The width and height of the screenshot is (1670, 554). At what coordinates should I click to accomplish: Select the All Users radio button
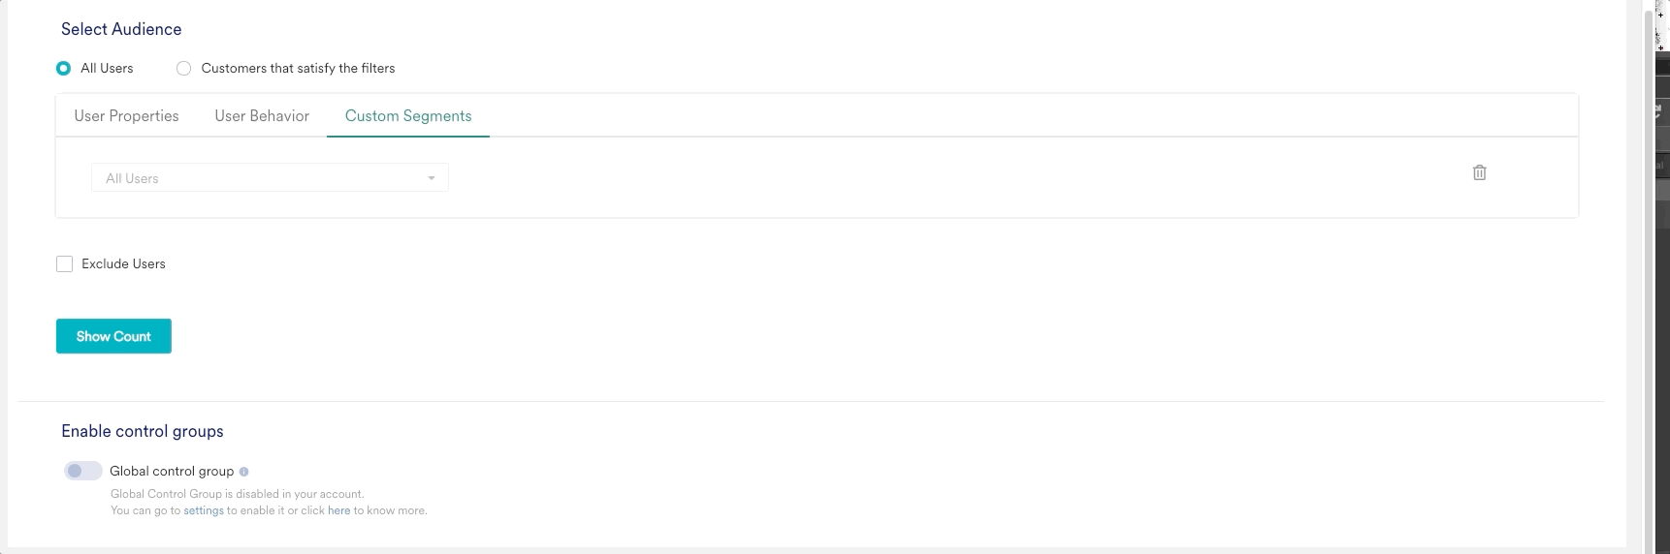[x=64, y=68]
